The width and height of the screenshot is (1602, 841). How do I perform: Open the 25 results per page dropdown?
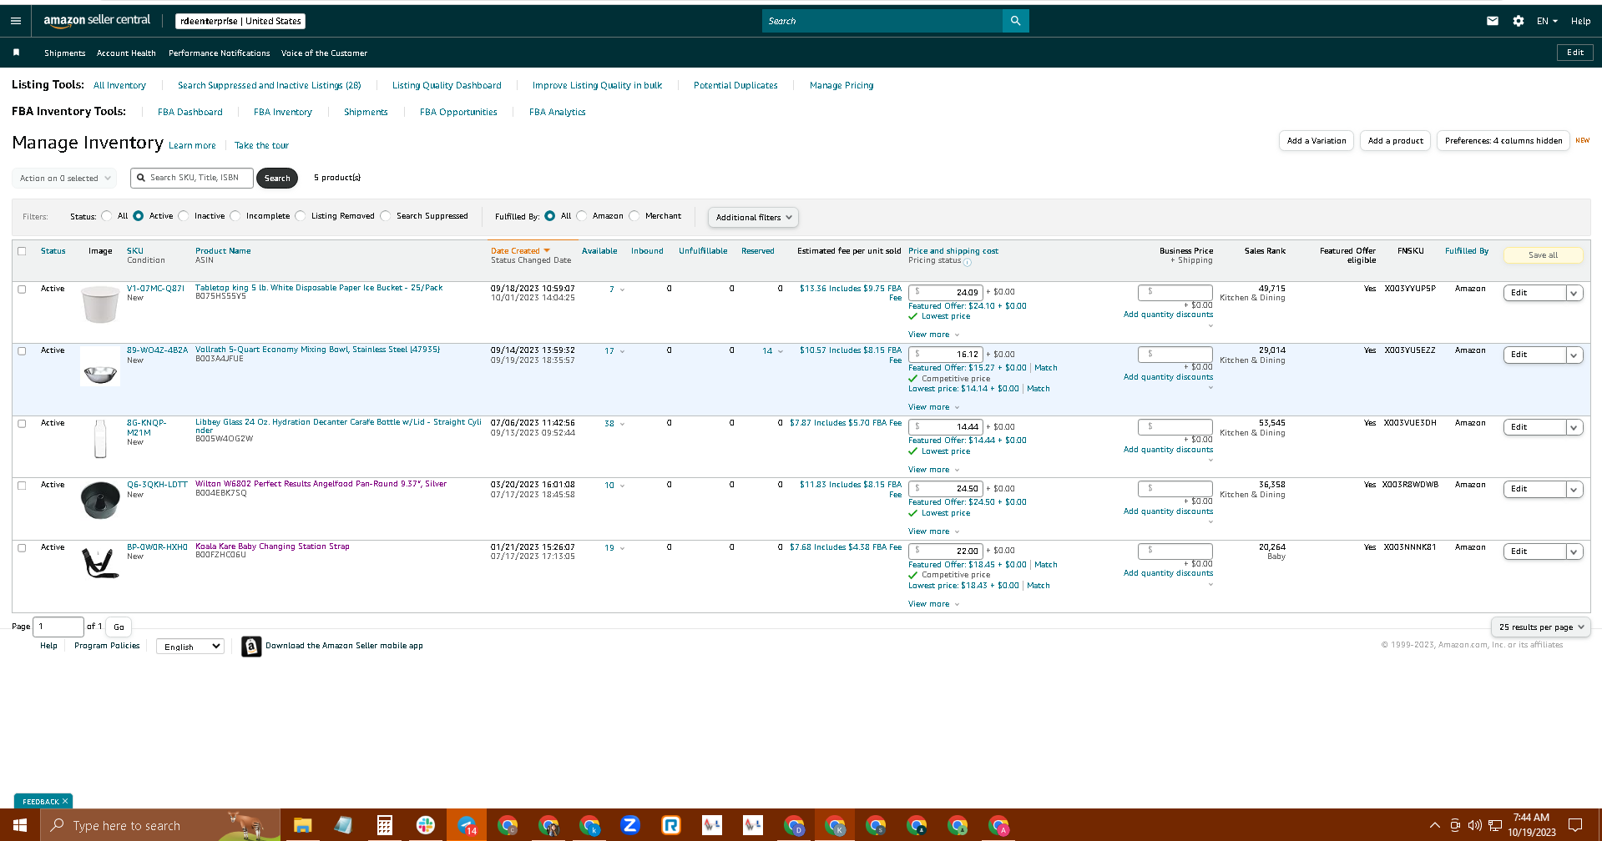click(1540, 627)
